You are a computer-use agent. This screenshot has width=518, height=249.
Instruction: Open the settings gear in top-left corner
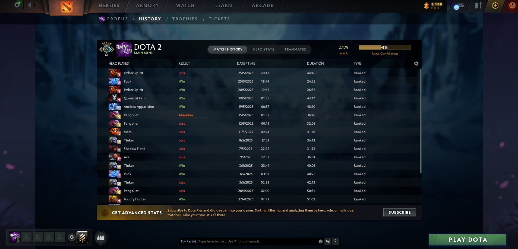pos(17,5)
